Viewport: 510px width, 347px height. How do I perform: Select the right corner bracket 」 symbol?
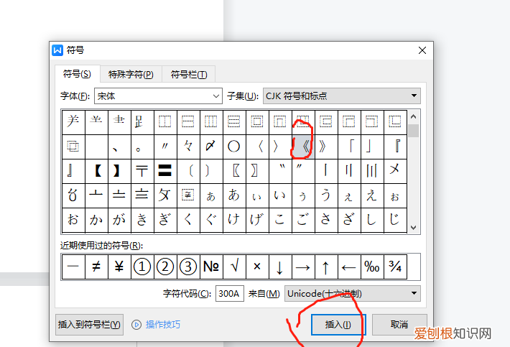click(x=372, y=147)
